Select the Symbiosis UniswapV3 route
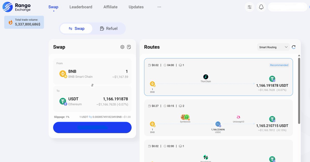 point(219,118)
